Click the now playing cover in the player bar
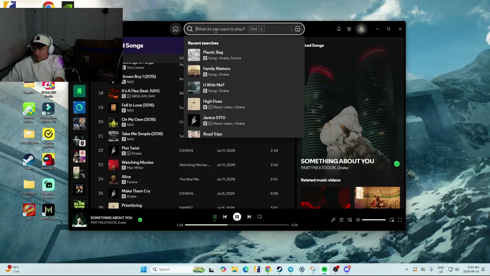Image resolution: width=490 pixels, height=276 pixels. (79, 220)
